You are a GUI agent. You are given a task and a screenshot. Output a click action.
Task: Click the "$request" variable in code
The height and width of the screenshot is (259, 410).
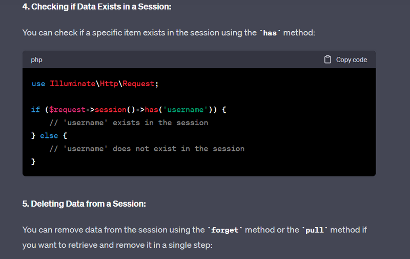point(67,110)
